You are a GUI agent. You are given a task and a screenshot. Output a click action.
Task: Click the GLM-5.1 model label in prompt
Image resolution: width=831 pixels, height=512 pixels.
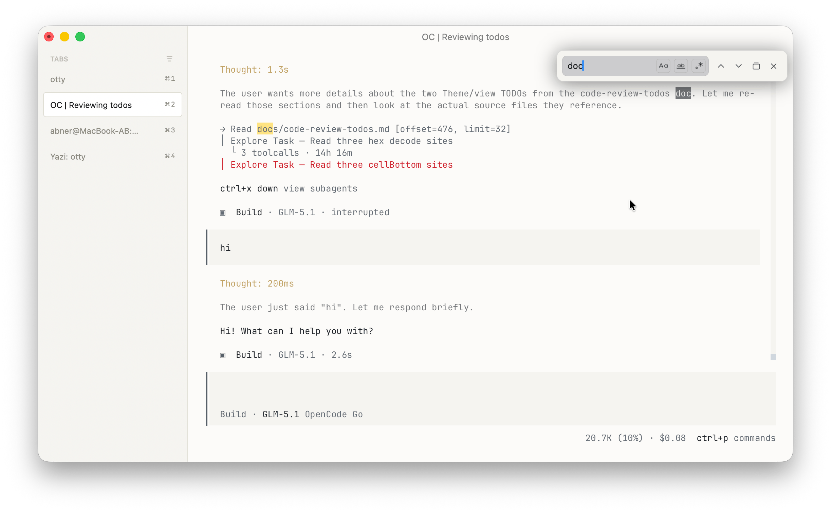280,414
